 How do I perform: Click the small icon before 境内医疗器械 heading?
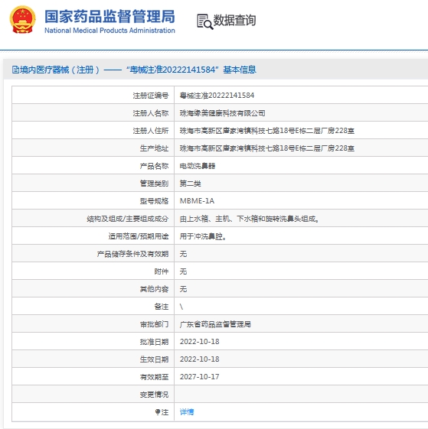15,70
